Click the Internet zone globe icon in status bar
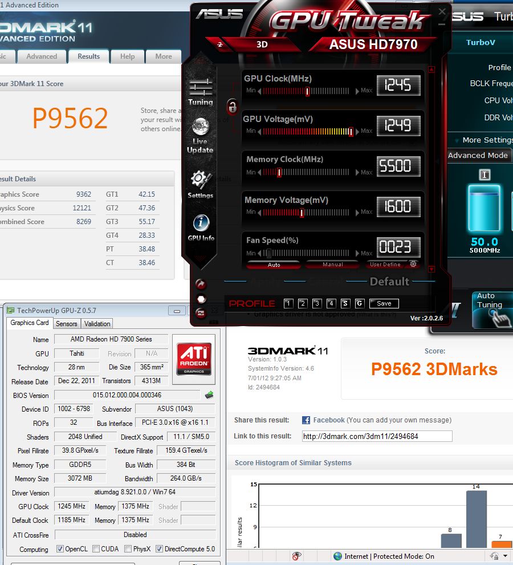The height and width of the screenshot is (565, 513). coord(337,556)
